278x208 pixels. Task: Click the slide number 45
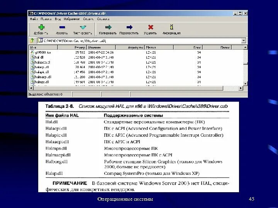click(252, 199)
